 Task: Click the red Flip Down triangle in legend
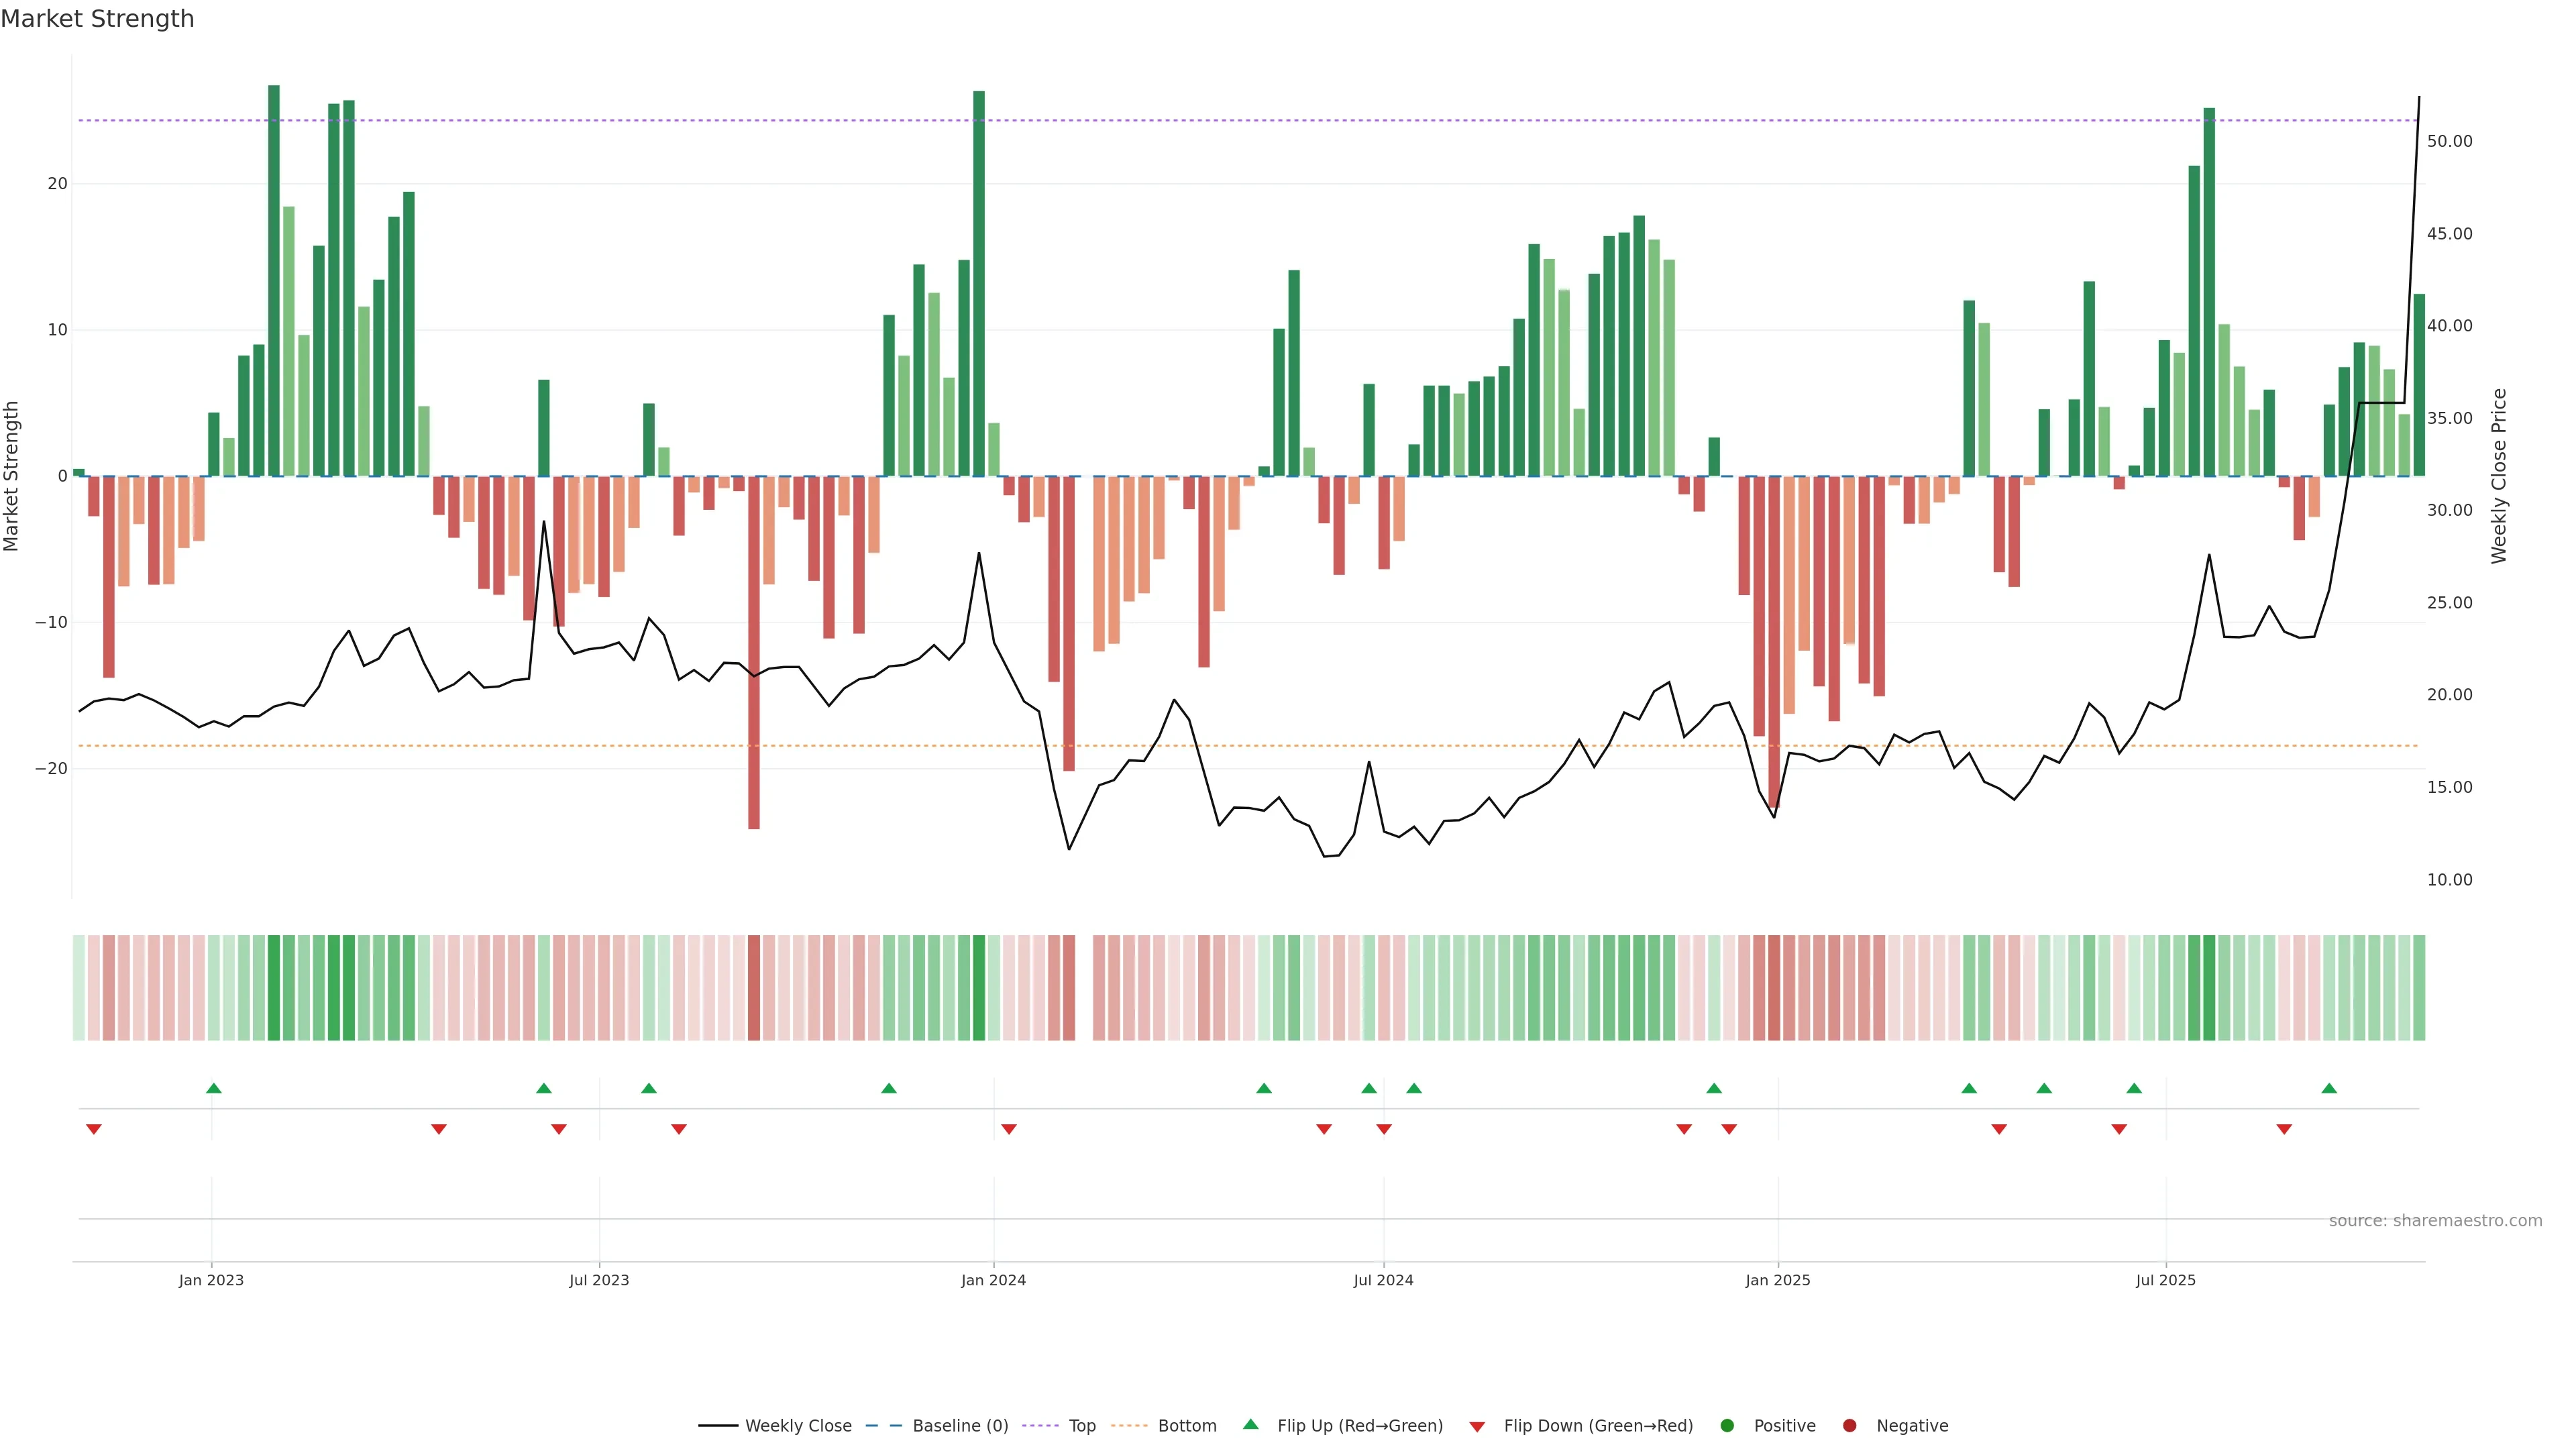(x=1477, y=1427)
